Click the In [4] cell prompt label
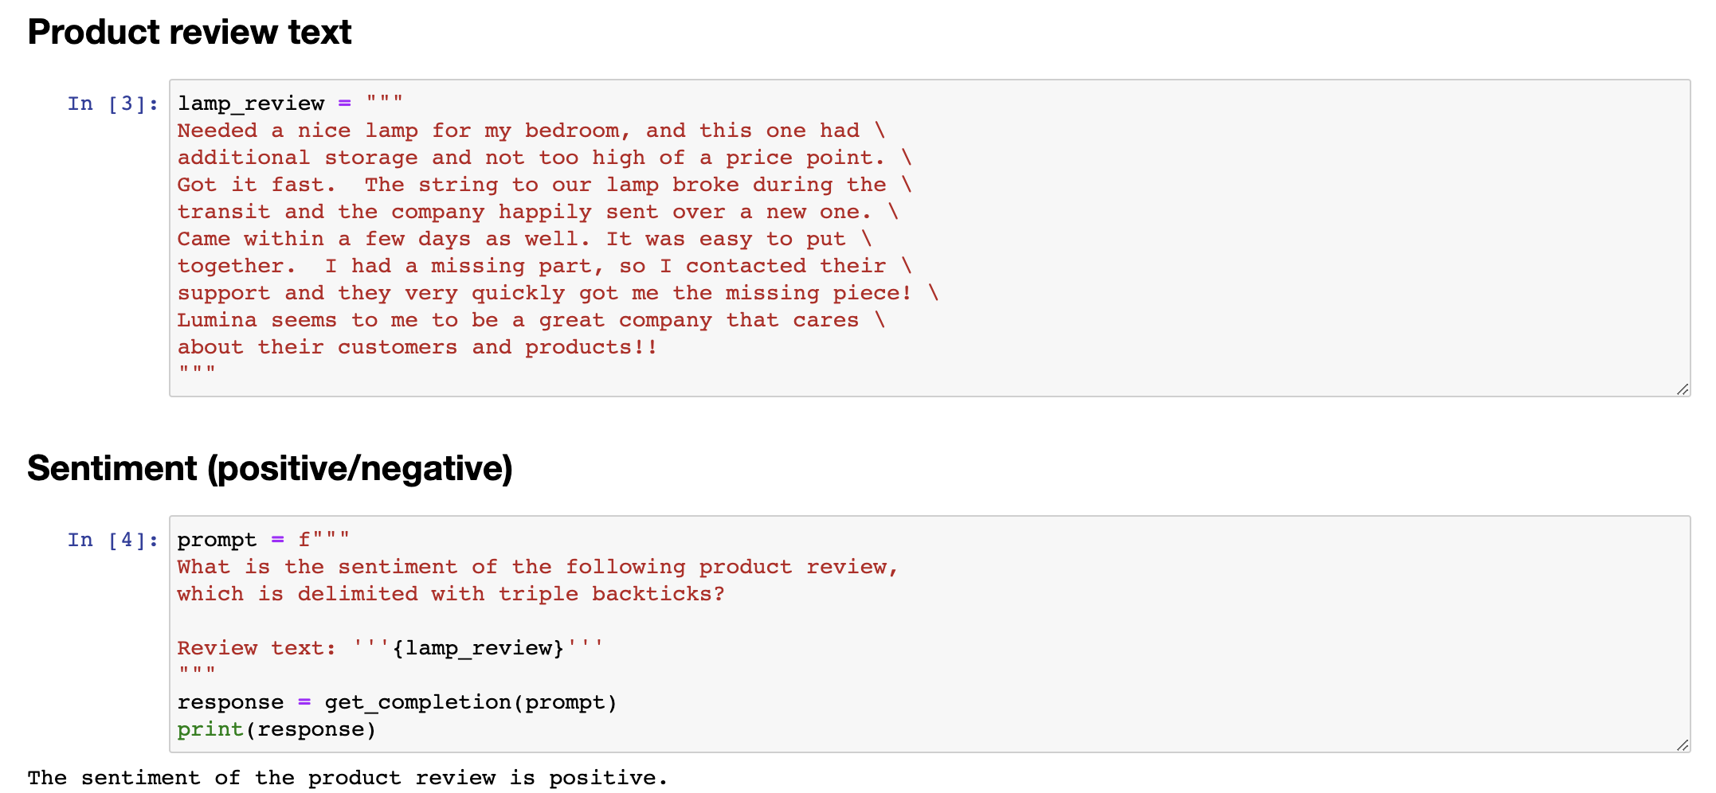Image resolution: width=1716 pixels, height=793 pixels. point(113,540)
